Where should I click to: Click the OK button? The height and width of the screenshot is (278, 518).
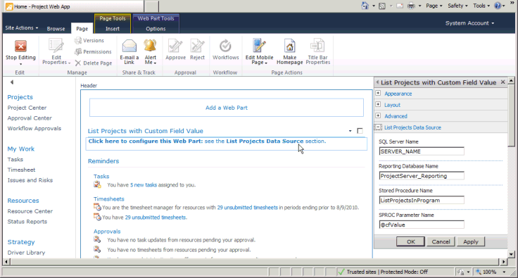(410, 241)
